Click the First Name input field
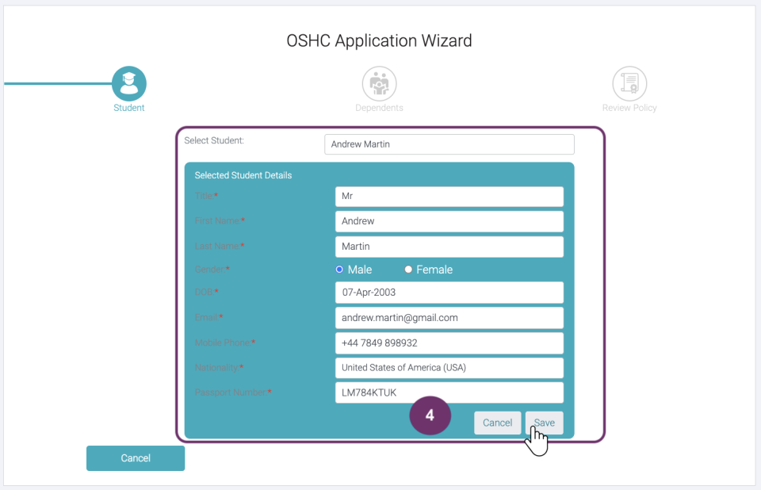 tap(449, 221)
